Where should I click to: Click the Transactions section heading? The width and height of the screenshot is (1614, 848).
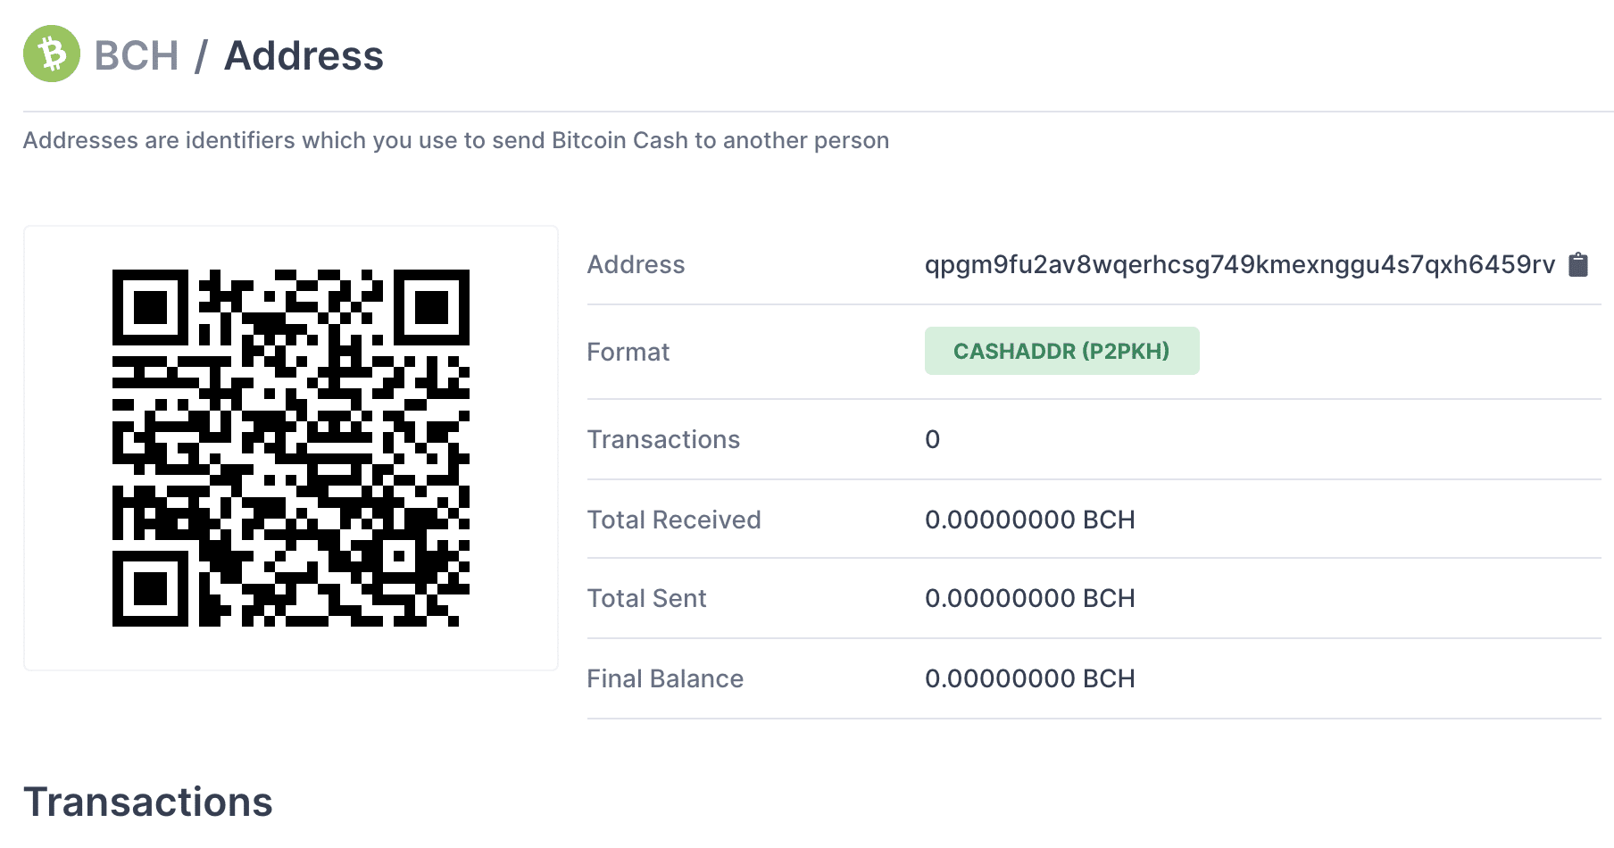coord(148,802)
